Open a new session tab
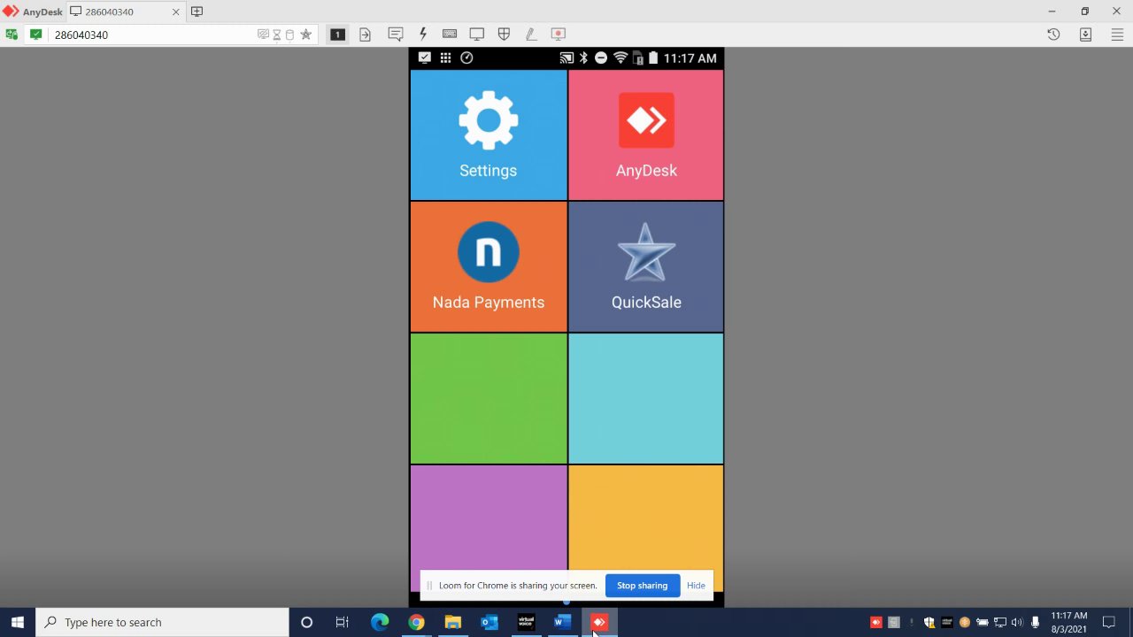This screenshot has height=637, width=1133. (x=197, y=12)
